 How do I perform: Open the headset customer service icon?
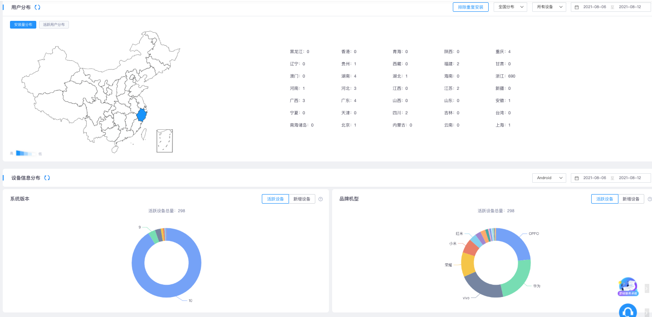[x=628, y=311]
